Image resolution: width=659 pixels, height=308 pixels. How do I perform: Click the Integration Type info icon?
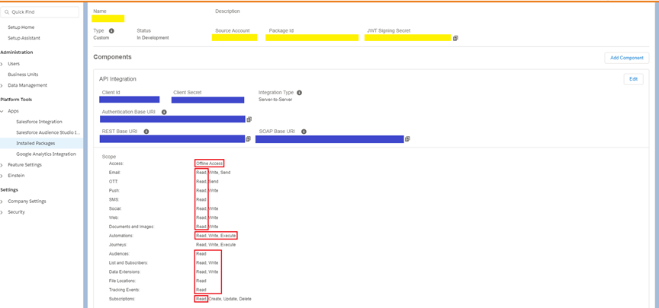coord(299,93)
